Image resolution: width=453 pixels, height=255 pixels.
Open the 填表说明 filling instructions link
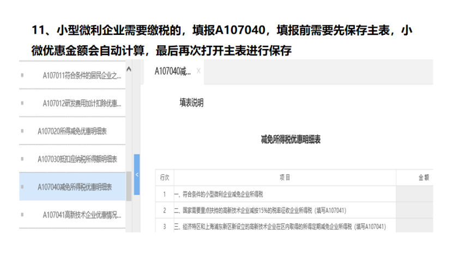pyautogui.click(x=192, y=102)
